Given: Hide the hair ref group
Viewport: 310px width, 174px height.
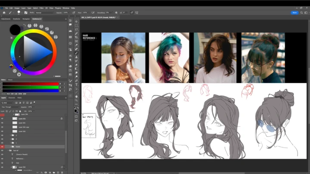Looking at the screenshot, I should [2, 150].
